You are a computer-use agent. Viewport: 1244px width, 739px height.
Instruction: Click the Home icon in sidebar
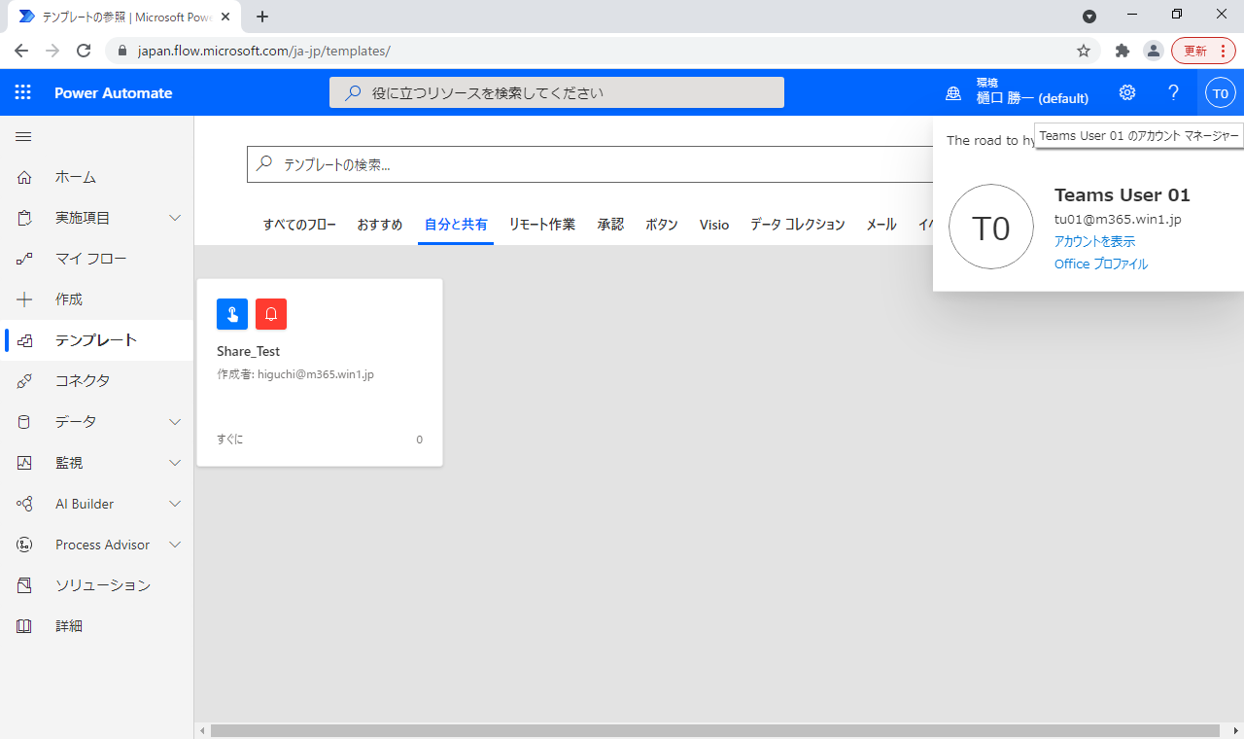[24, 177]
